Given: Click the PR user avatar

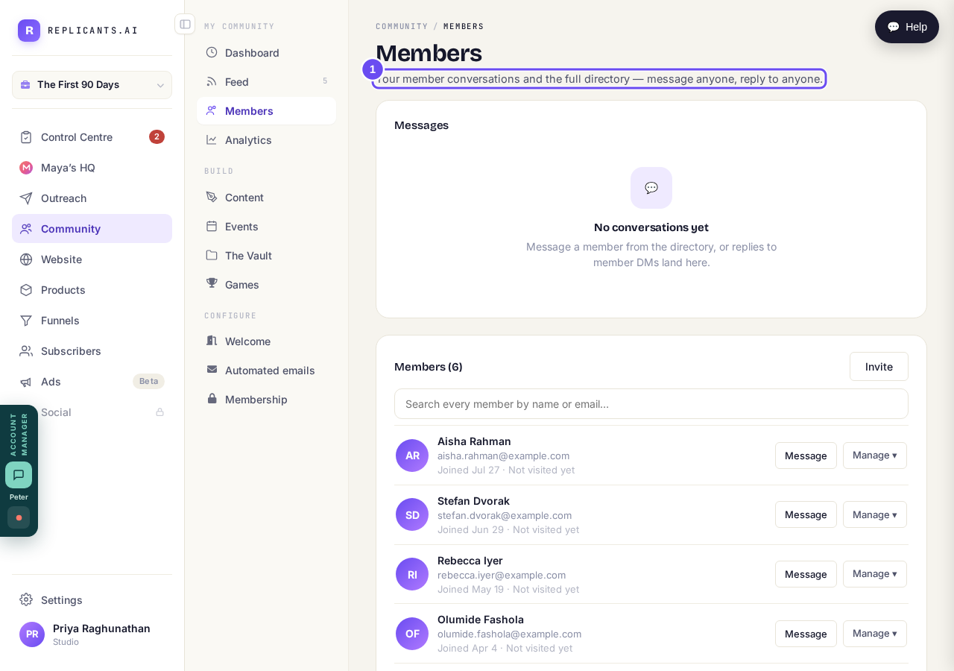Looking at the screenshot, I should point(32,634).
